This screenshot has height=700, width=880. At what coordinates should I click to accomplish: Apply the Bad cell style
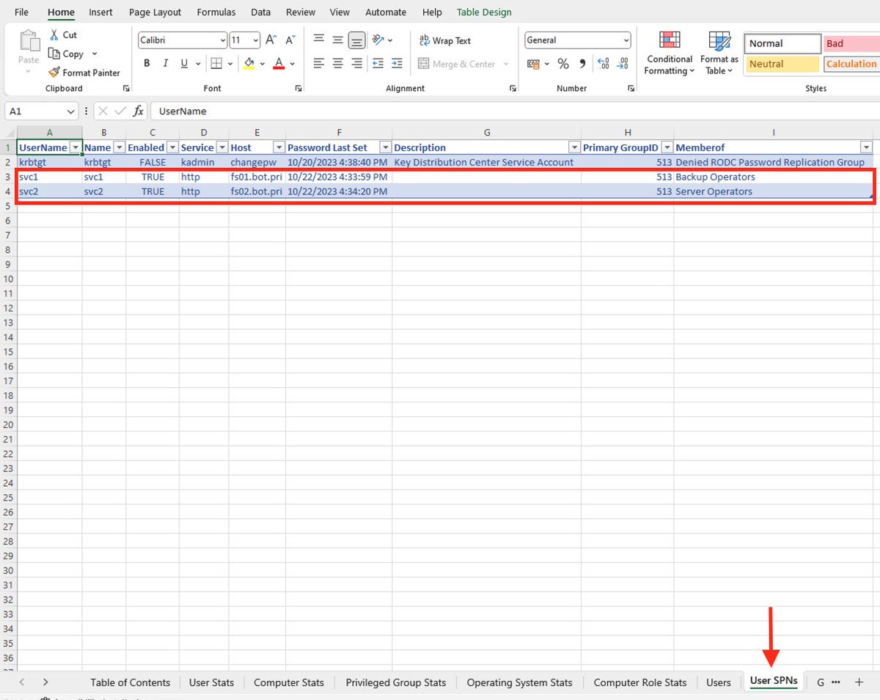[x=851, y=43]
